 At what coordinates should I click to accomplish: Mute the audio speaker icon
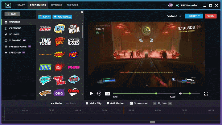[x=180, y=94]
